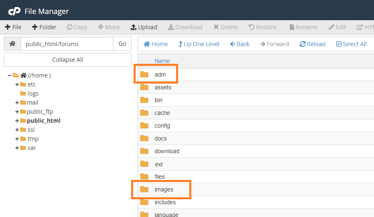
Task: Open the adm folder icon
Action: (144, 75)
